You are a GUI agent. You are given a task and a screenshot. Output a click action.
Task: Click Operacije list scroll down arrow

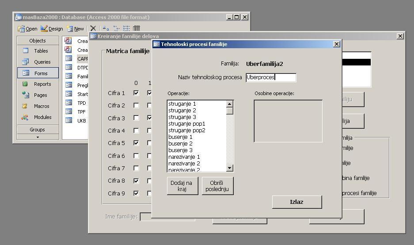229,168
